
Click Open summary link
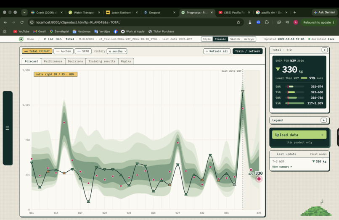(x=282, y=167)
